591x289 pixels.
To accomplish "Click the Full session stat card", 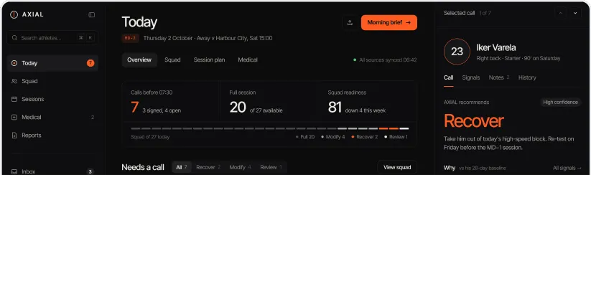I will coord(269,102).
